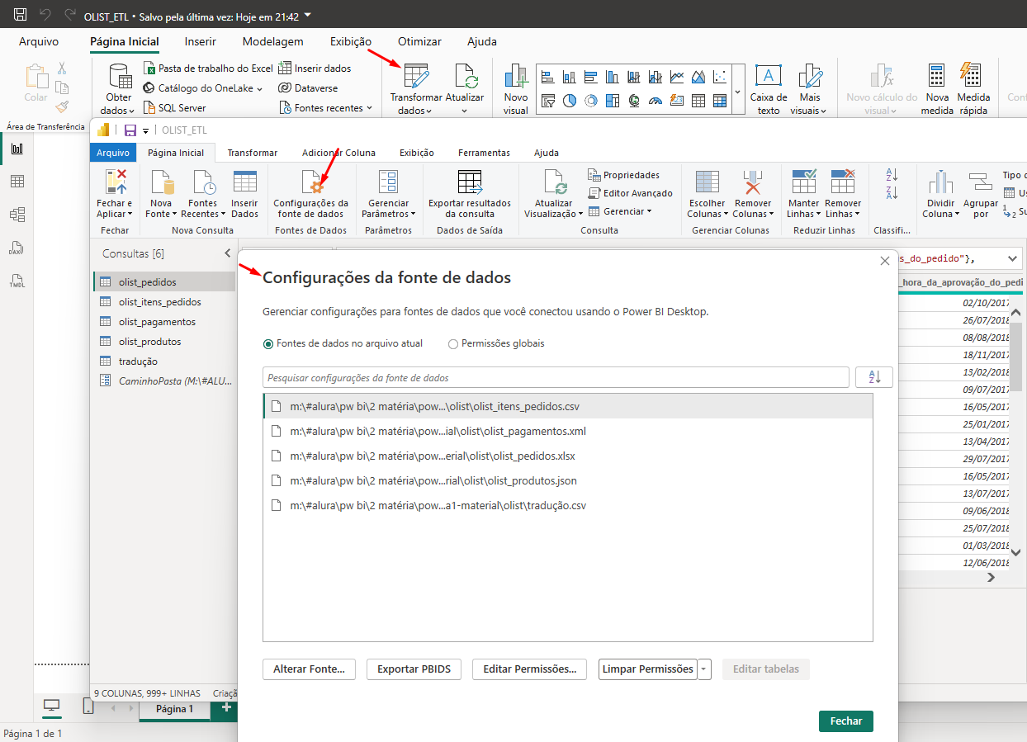Viewport: 1027px width, 742px height.
Task: Open the Transformar tab in Power Query
Action: point(253,153)
